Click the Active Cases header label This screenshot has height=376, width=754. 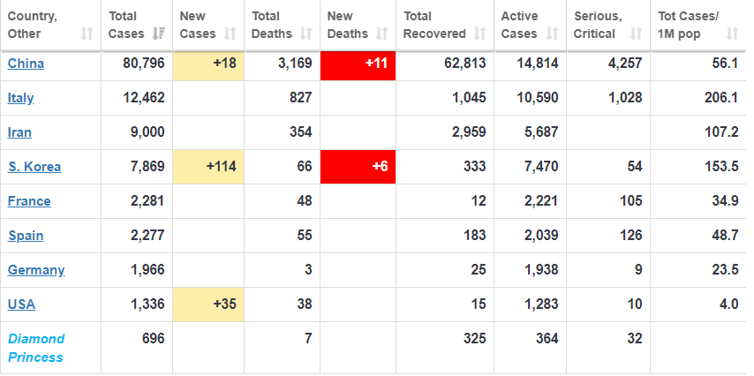point(519,25)
